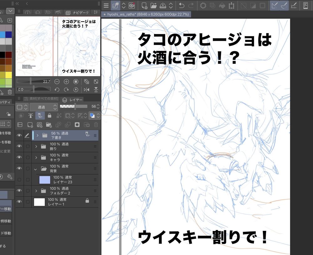Activate scale/rotate transform icon
313x255 pixels.
pyautogui.click(x=232, y=6)
